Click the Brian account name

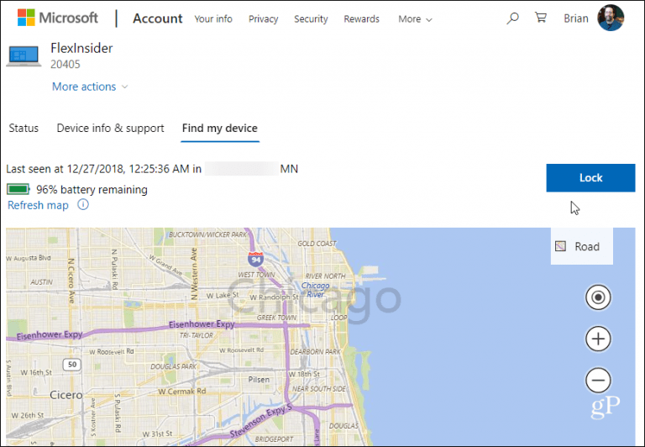(x=576, y=18)
